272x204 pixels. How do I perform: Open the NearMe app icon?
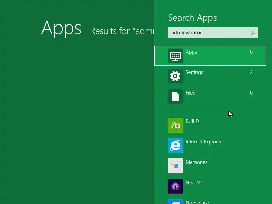coord(175,186)
